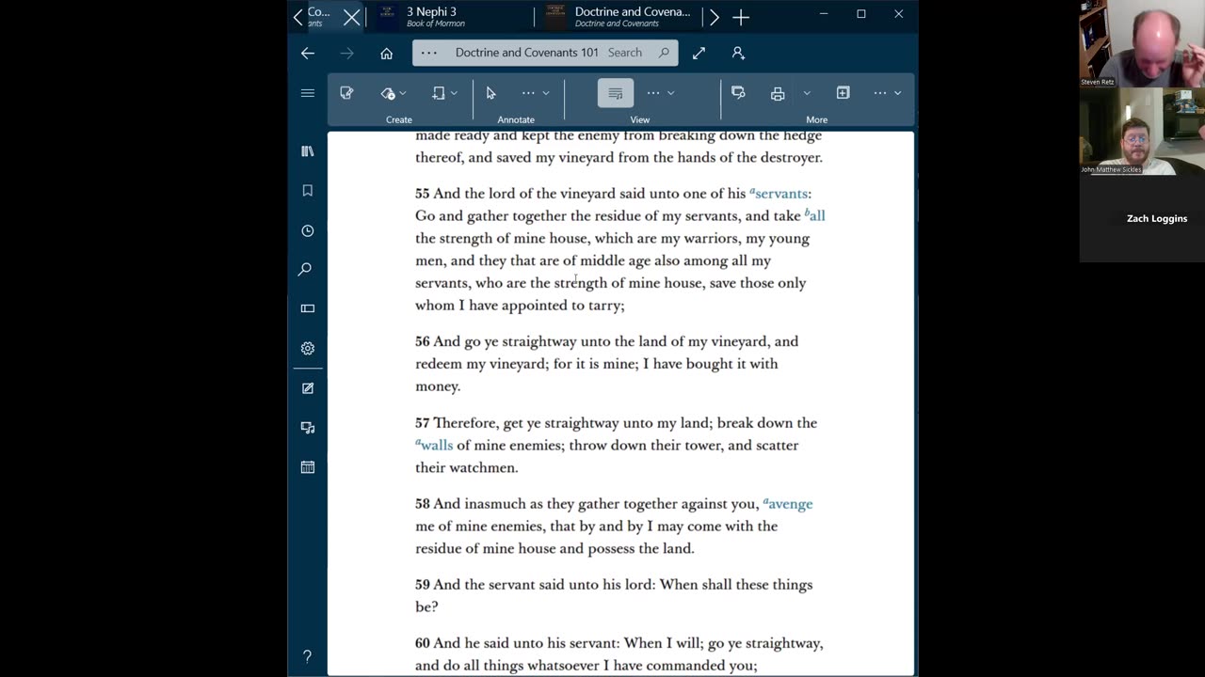Click the comment search icon in More
The image size is (1205, 677).
click(x=738, y=93)
